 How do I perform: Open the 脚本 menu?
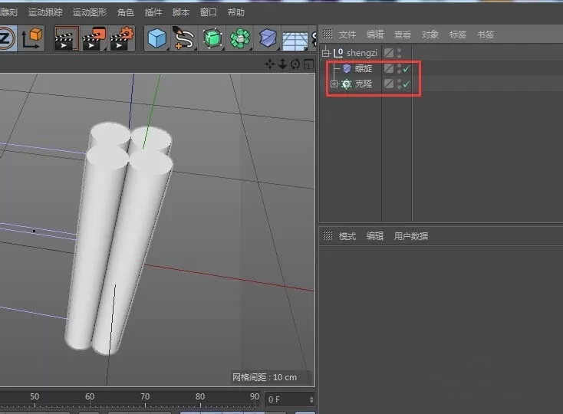click(x=181, y=12)
